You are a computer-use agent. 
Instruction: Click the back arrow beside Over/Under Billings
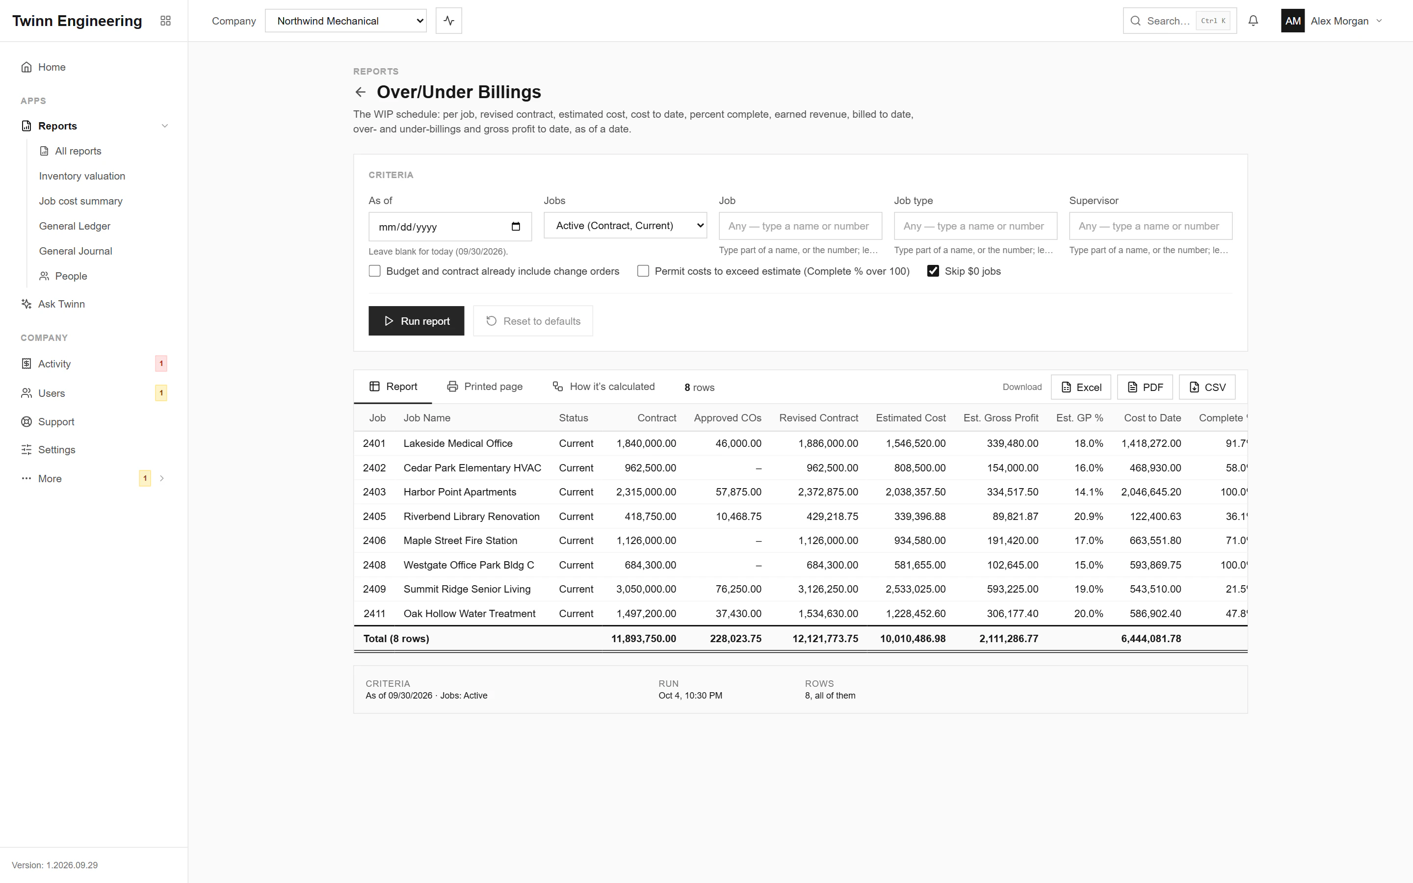tap(360, 92)
